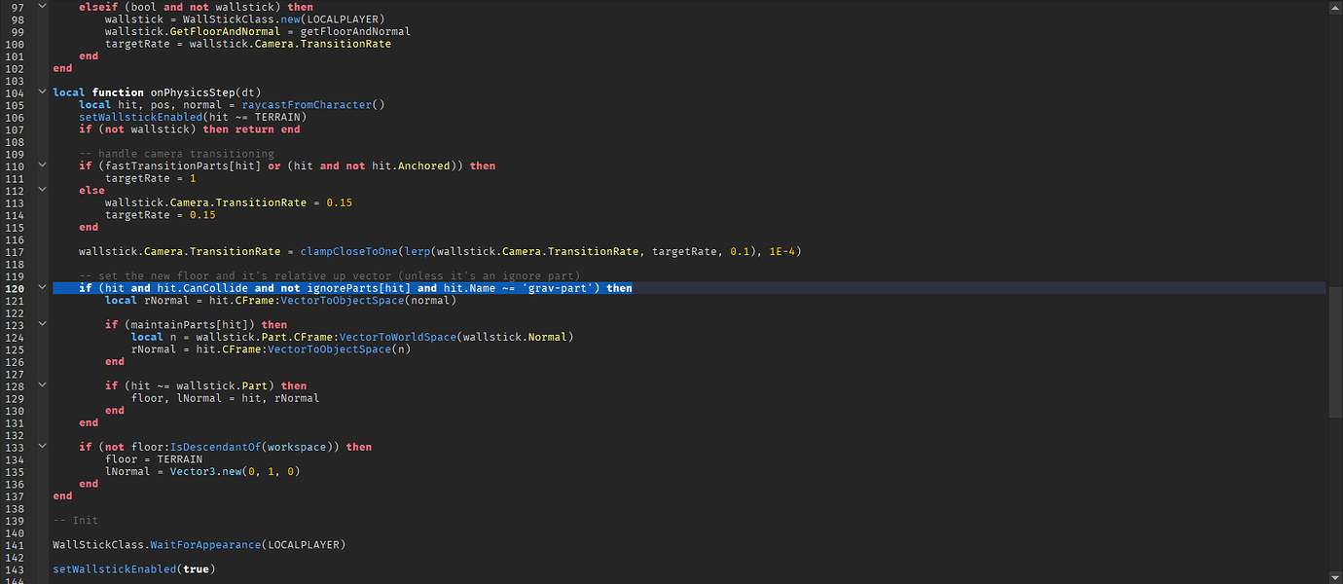Collapse the fastTransitionParts if block

41,164
